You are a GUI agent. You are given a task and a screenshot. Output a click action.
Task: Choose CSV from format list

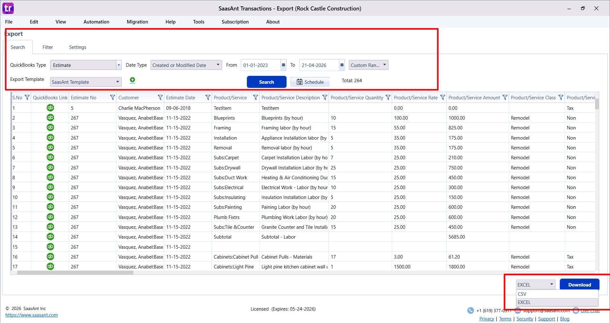(557, 294)
